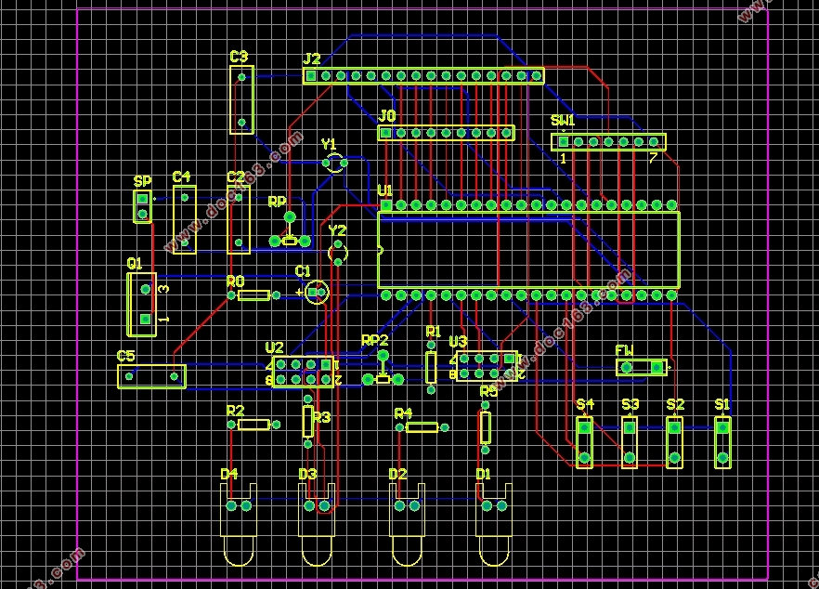Select the R1 resistor footprint
Viewport: 819px width, 589px height.
pos(431,367)
